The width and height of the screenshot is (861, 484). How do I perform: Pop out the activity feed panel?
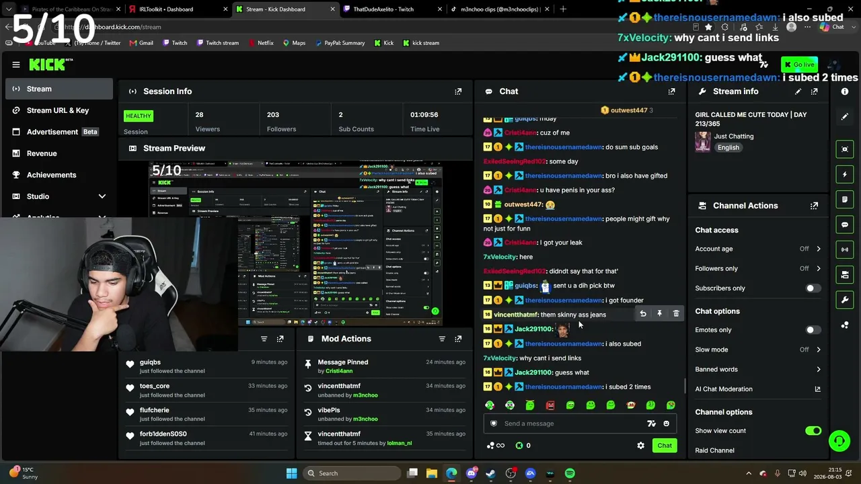pyautogui.click(x=280, y=339)
